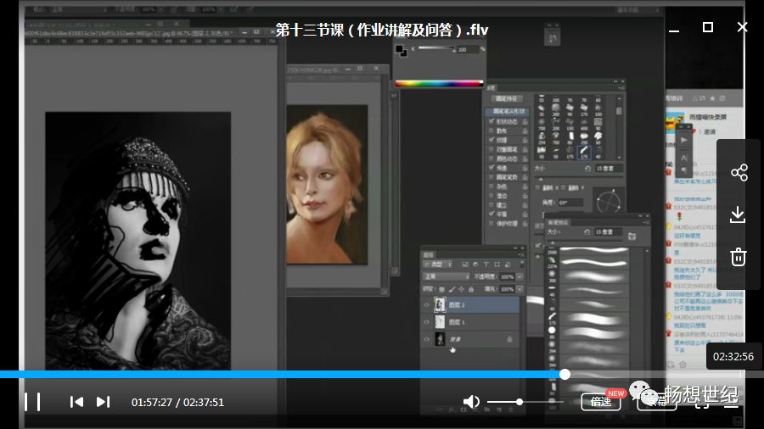Click the lock icon beside 纹理
The height and width of the screenshot is (429, 764).
click(x=525, y=140)
